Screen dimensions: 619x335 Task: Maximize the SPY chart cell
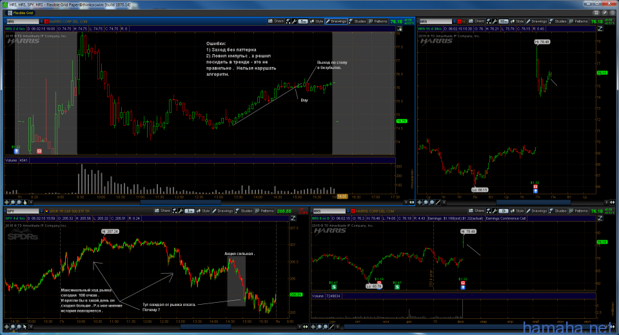[293, 218]
